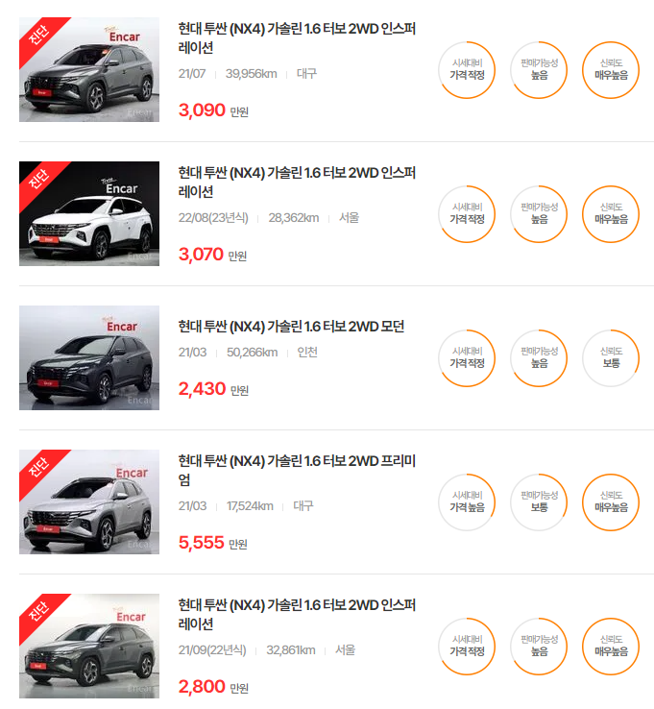Open the 투싼 2WD 프리미엄 listing title

click(x=297, y=470)
